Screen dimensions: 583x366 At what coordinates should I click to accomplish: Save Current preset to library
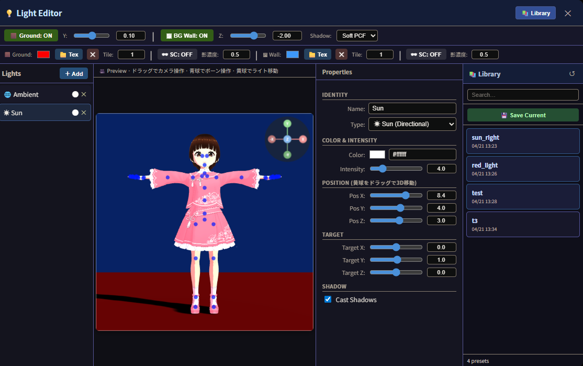(523, 115)
